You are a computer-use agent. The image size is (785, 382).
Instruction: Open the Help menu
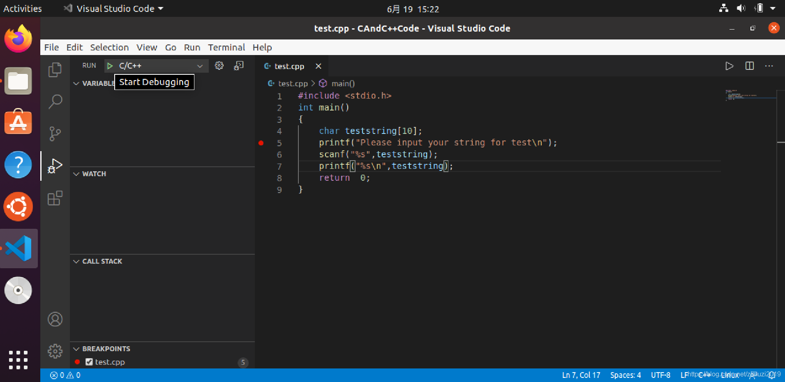point(262,47)
